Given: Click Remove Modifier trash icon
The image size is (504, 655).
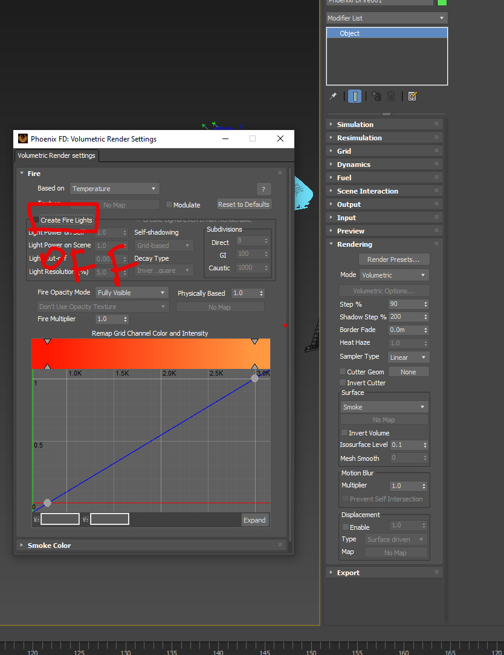Looking at the screenshot, I should click(x=391, y=97).
